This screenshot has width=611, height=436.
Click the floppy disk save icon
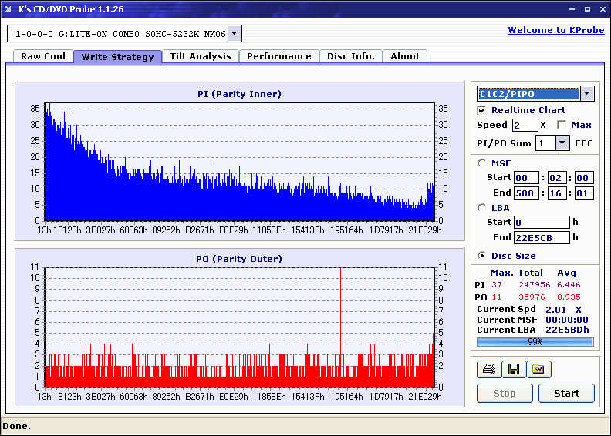pyautogui.click(x=513, y=370)
